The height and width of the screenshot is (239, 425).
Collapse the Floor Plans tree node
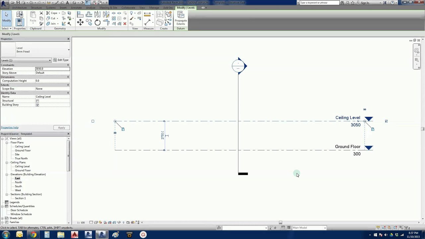(7, 142)
